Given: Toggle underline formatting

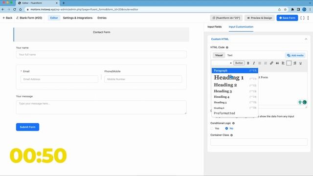Looking at the screenshot, I should point(300,63).
